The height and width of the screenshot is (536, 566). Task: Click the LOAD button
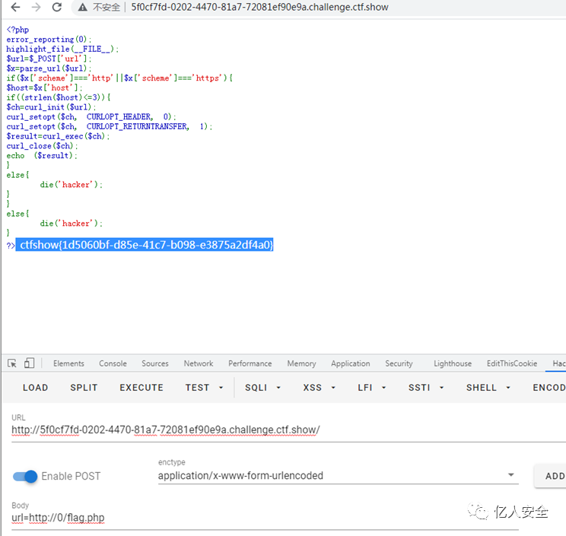click(x=35, y=388)
